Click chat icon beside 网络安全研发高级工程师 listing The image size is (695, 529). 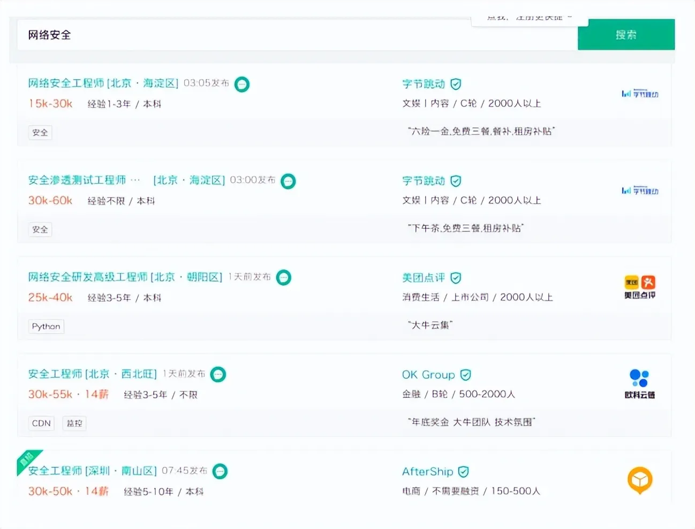[283, 277]
